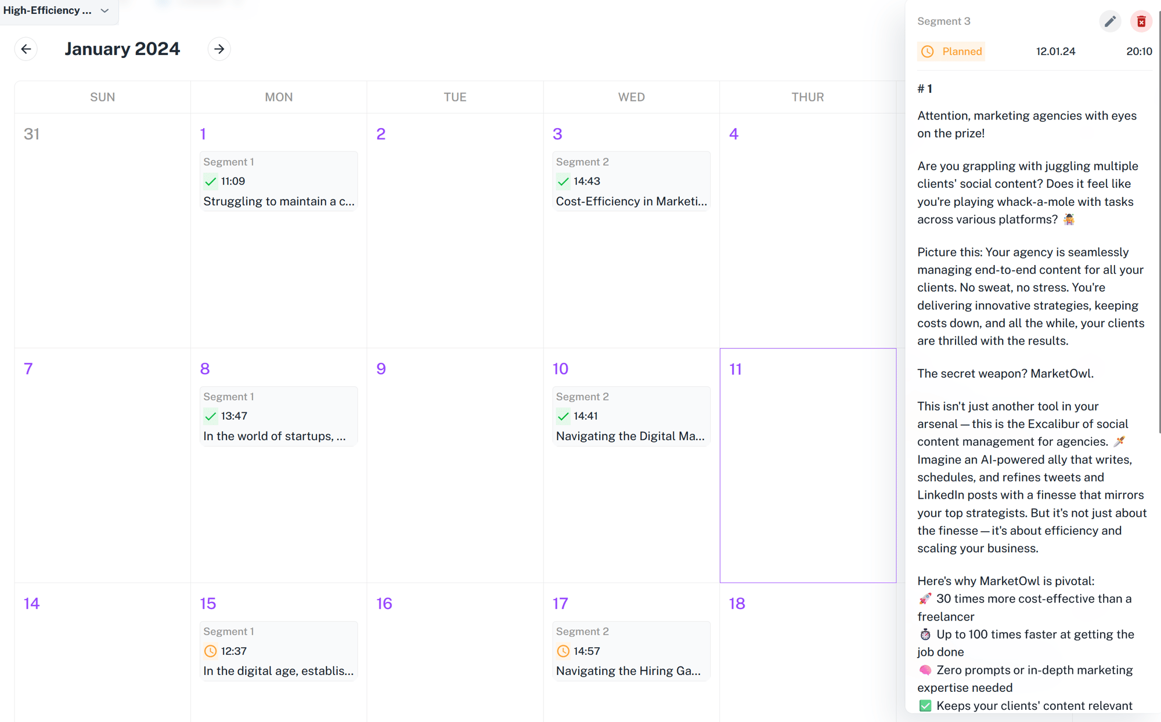Click the '# 1' post number label
Image resolution: width=1161 pixels, height=722 pixels.
pyautogui.click(x=925, y=89)
